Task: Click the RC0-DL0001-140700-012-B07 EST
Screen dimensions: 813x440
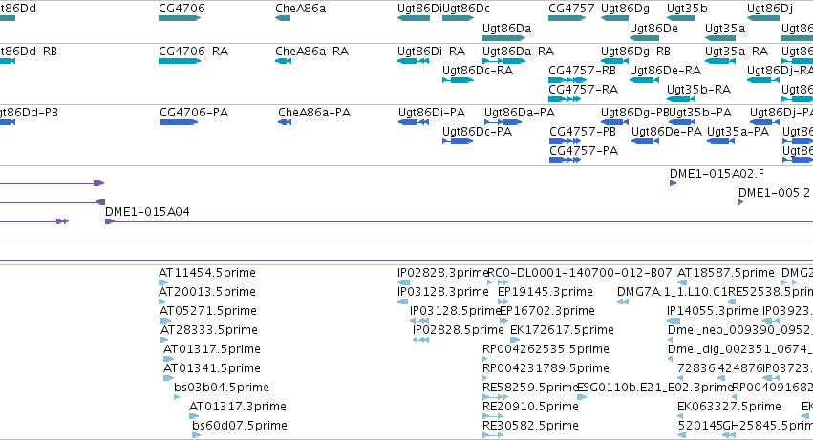Action: click(498, 283)
